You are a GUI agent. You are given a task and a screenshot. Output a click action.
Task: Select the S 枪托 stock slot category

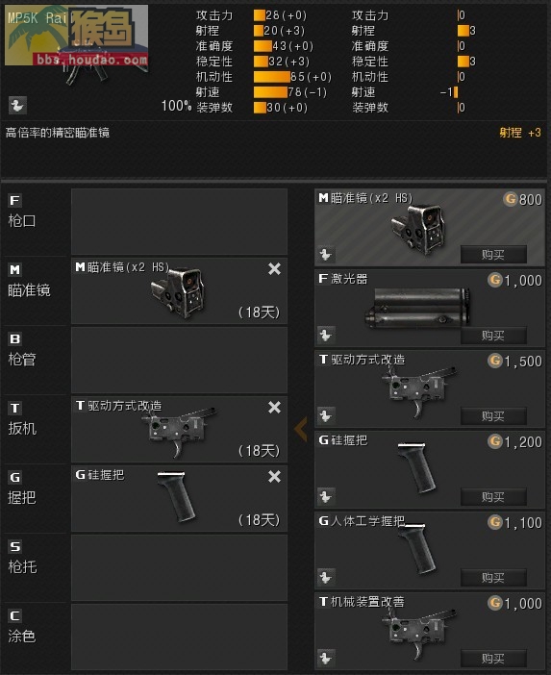click(x=35, y=568)
